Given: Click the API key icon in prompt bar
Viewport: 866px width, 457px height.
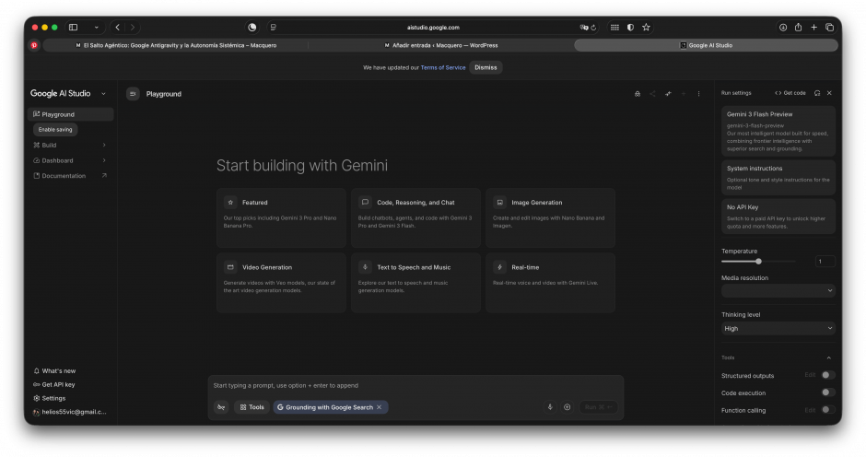Looking at the screenshot, I should [221, 407].
